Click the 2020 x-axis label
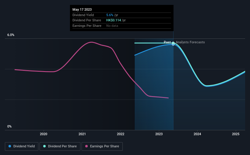The width and height of the screenshot is (250, 155). click(44, 134)
